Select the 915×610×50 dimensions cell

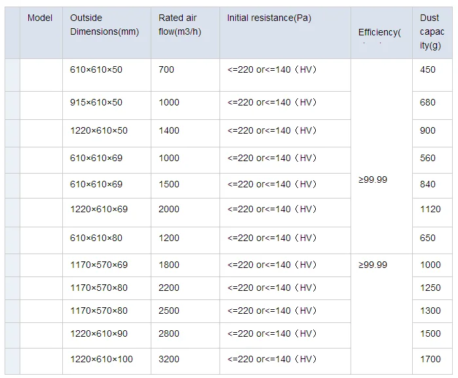click(x=96, y=103)
